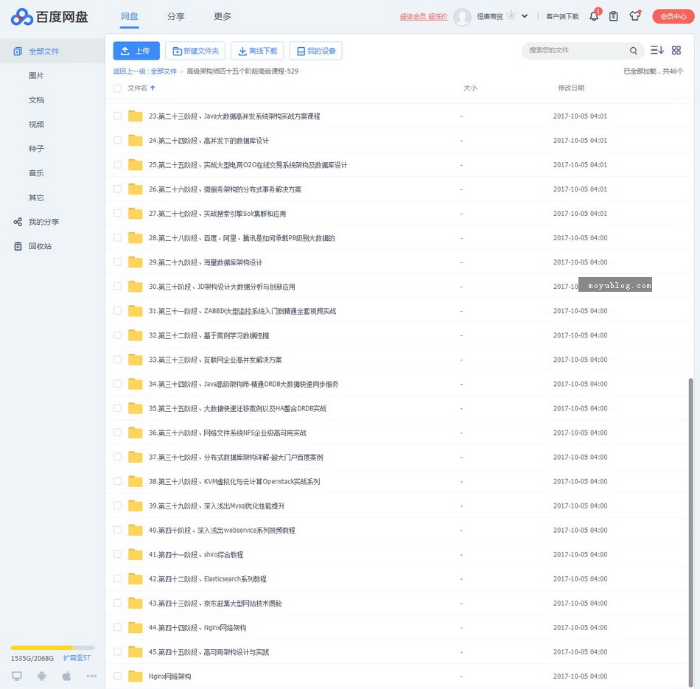Click the 扩容至5T link

point(77,658)
